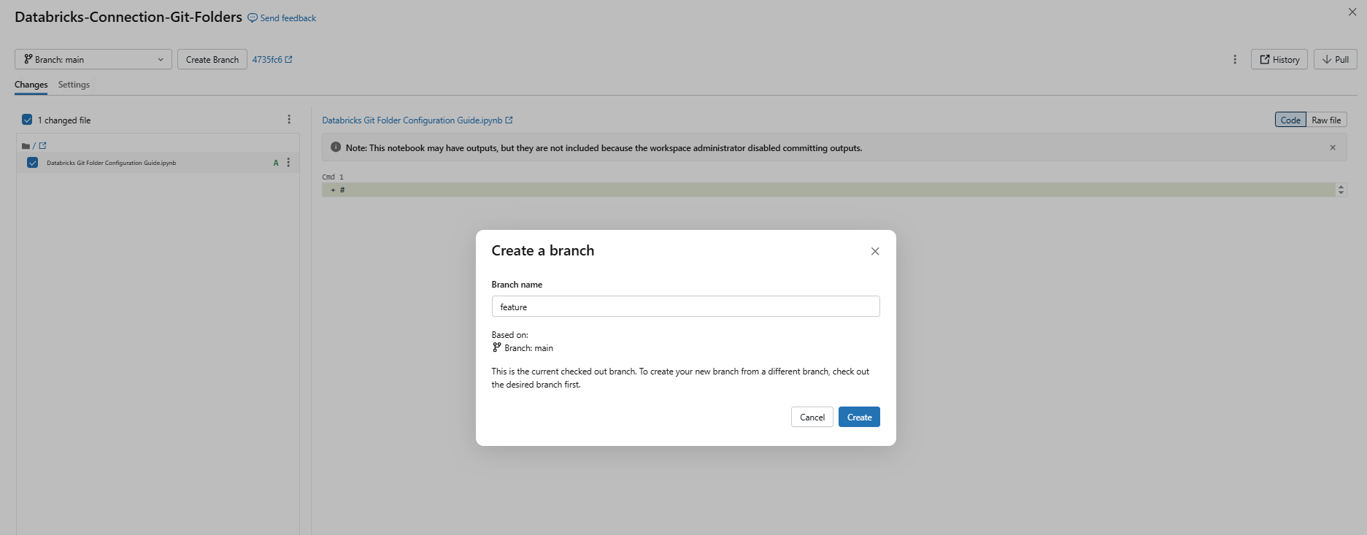Open the Branch: main dropdown
The height and width of the screenshot is (535, 1367).
(x=93, y=59)
